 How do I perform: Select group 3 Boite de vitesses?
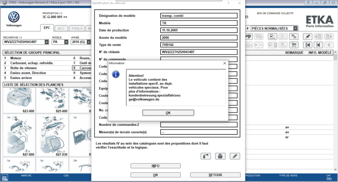click(x=37, y=68)
